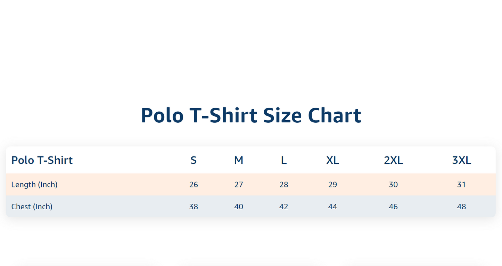
Task: Select the chest value 42
Action: pos(284,207)
